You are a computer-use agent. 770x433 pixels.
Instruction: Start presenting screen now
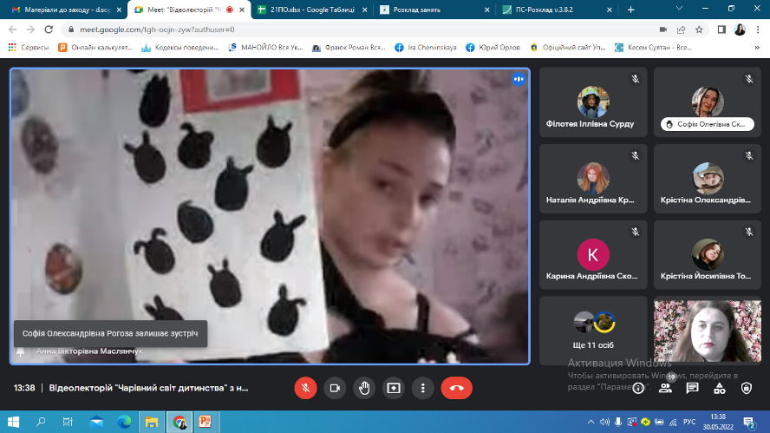click(394, 388)
